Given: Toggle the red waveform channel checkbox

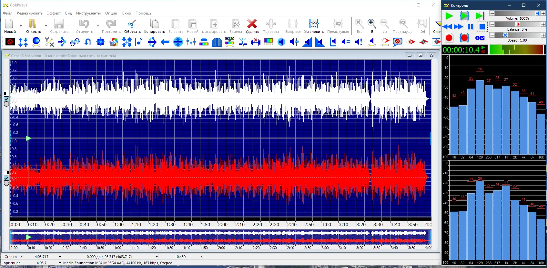Looking at the screenshot, I should 6,178.
